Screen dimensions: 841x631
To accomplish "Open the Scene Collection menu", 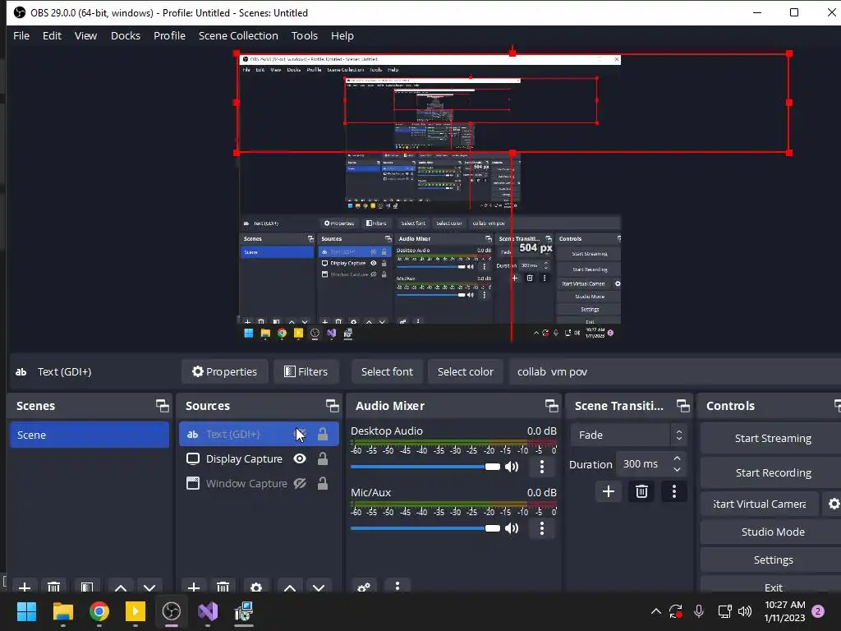I will click(x=238, y=35).
